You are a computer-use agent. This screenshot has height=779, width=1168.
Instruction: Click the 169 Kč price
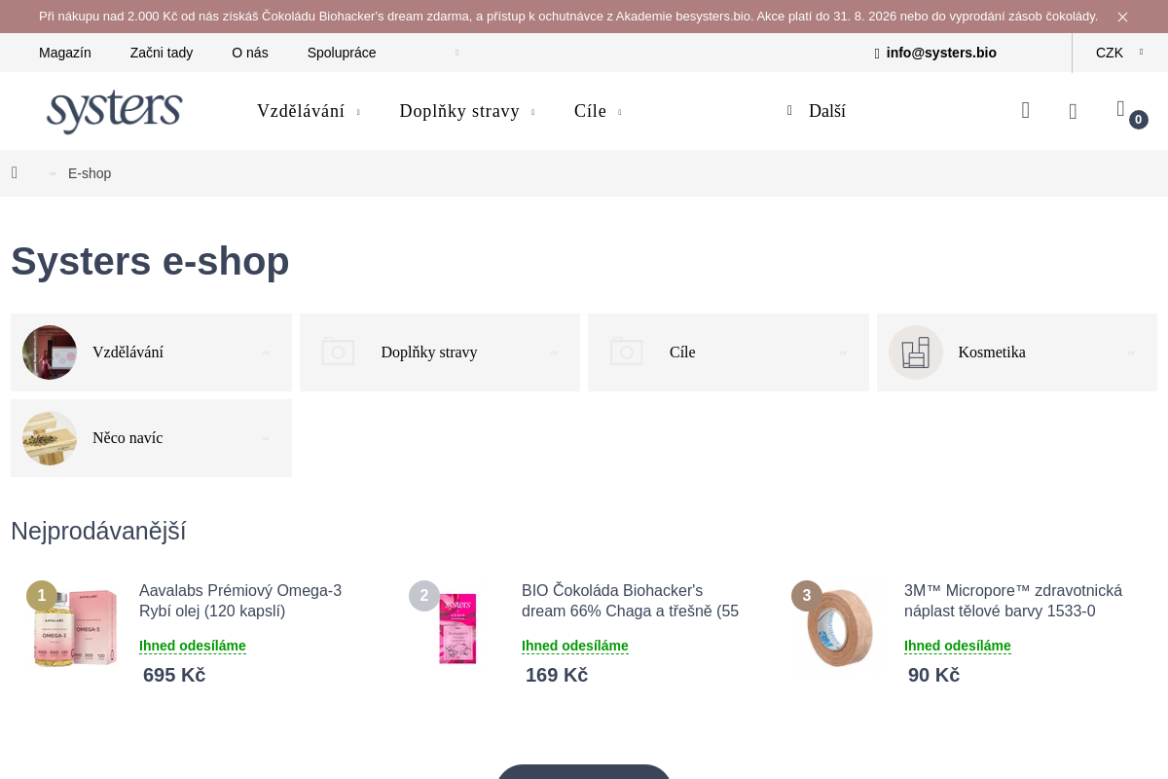[557, 675]
